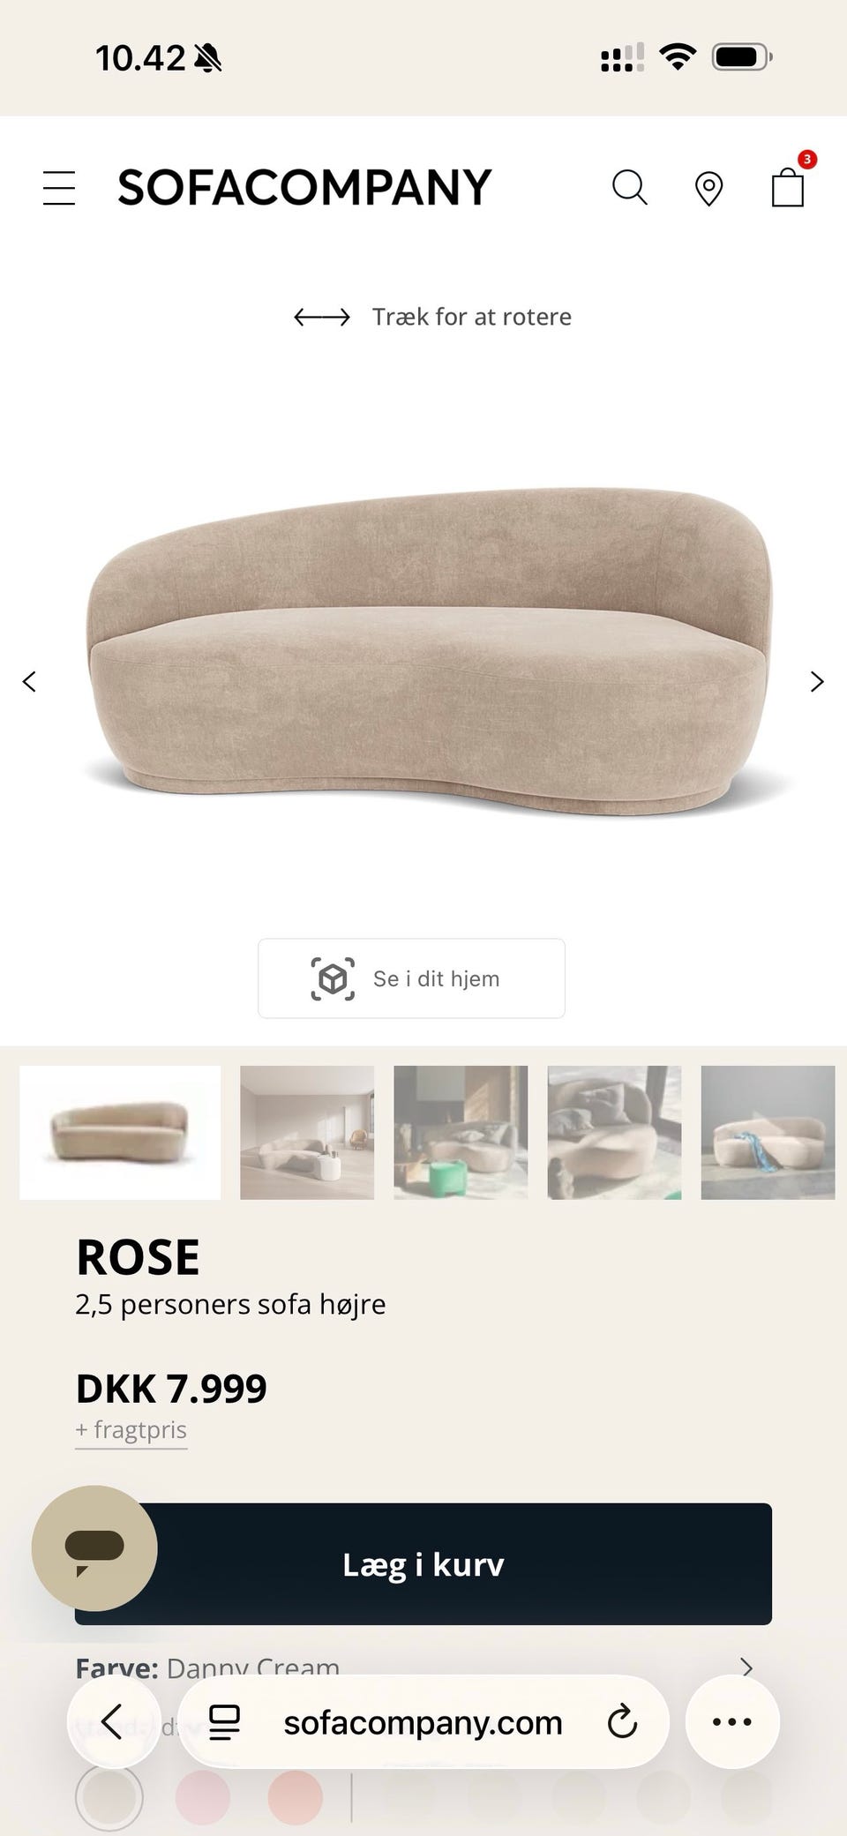Expand the Farve Danny Cream color selector
Screen dimensions: 847x1836
point(415,1667)
